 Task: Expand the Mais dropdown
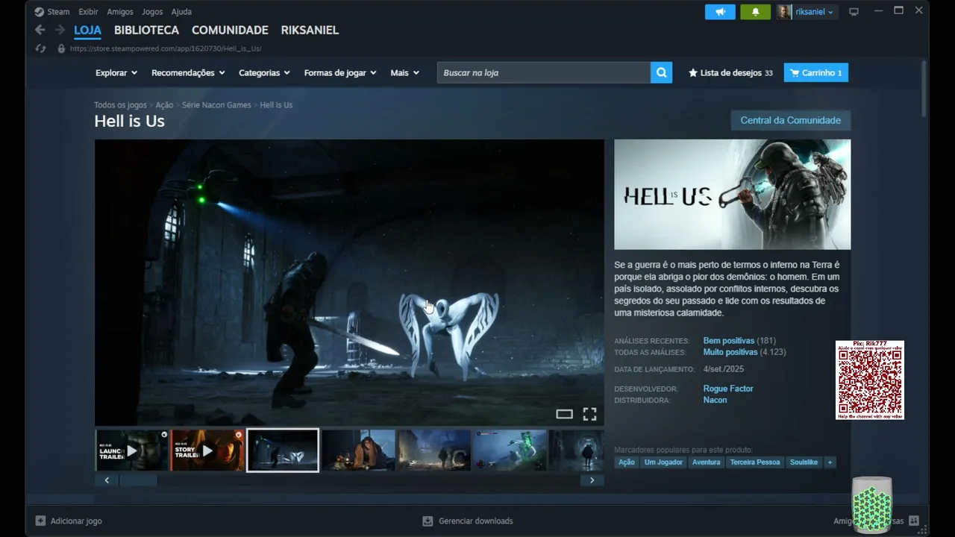pyautogui.click(x=404, y=73)
